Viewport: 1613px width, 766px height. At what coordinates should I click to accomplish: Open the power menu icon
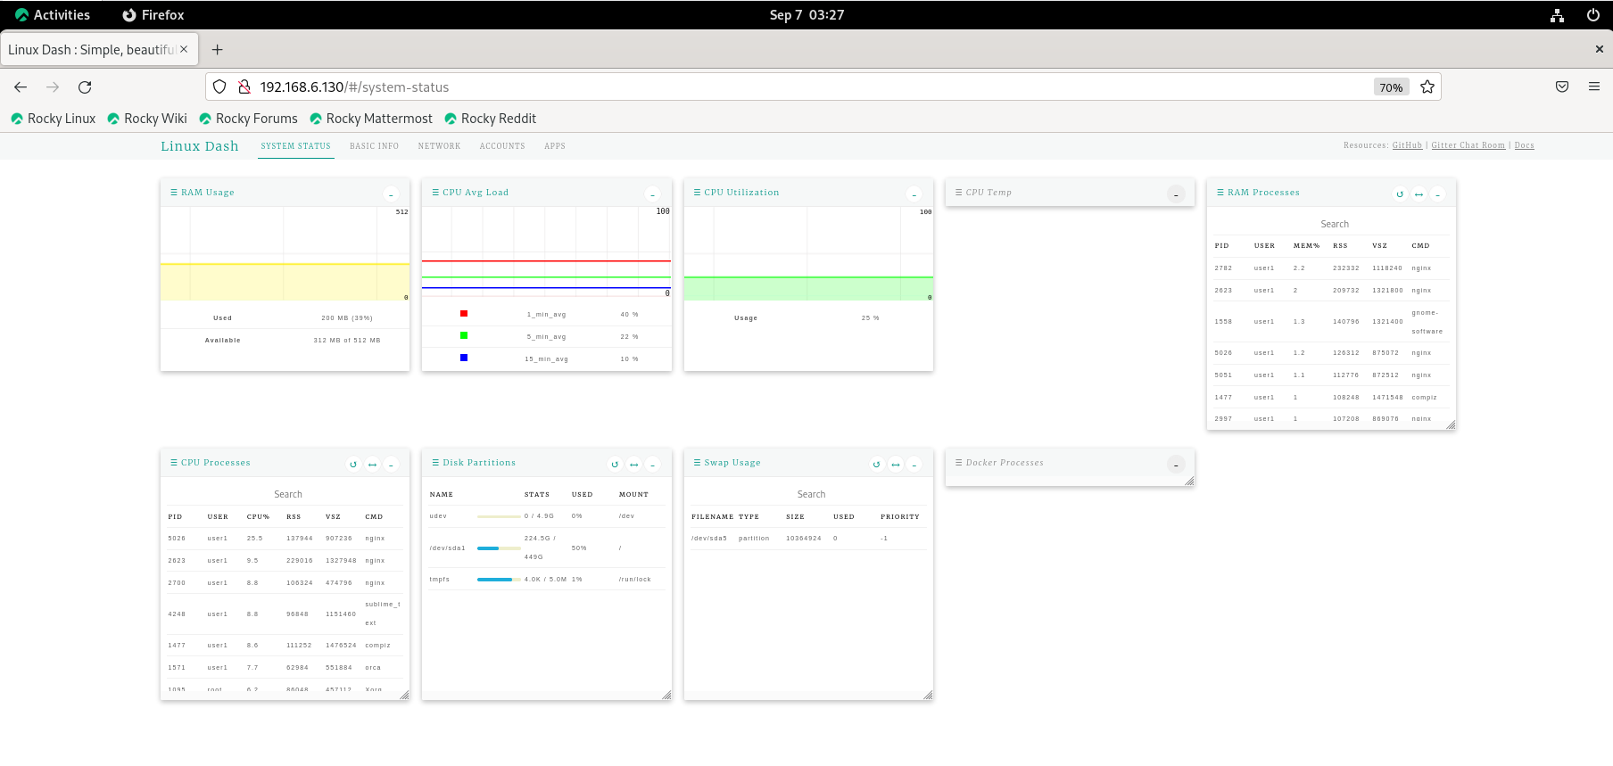(x=1592, y=15)
